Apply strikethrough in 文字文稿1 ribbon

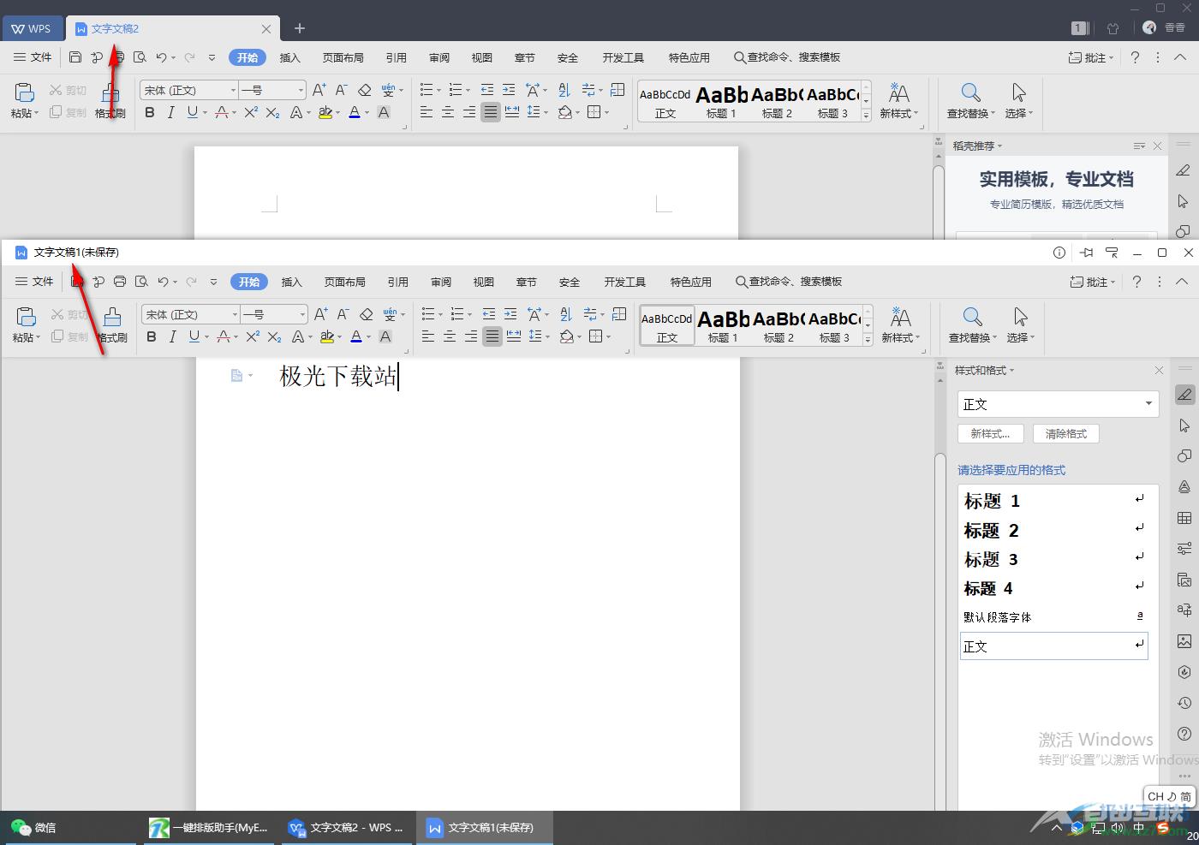223,336
